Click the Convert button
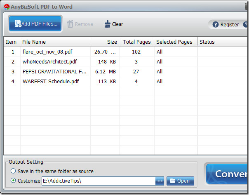The width and height of the screenshot is (249, 195). tap(227, 174)
